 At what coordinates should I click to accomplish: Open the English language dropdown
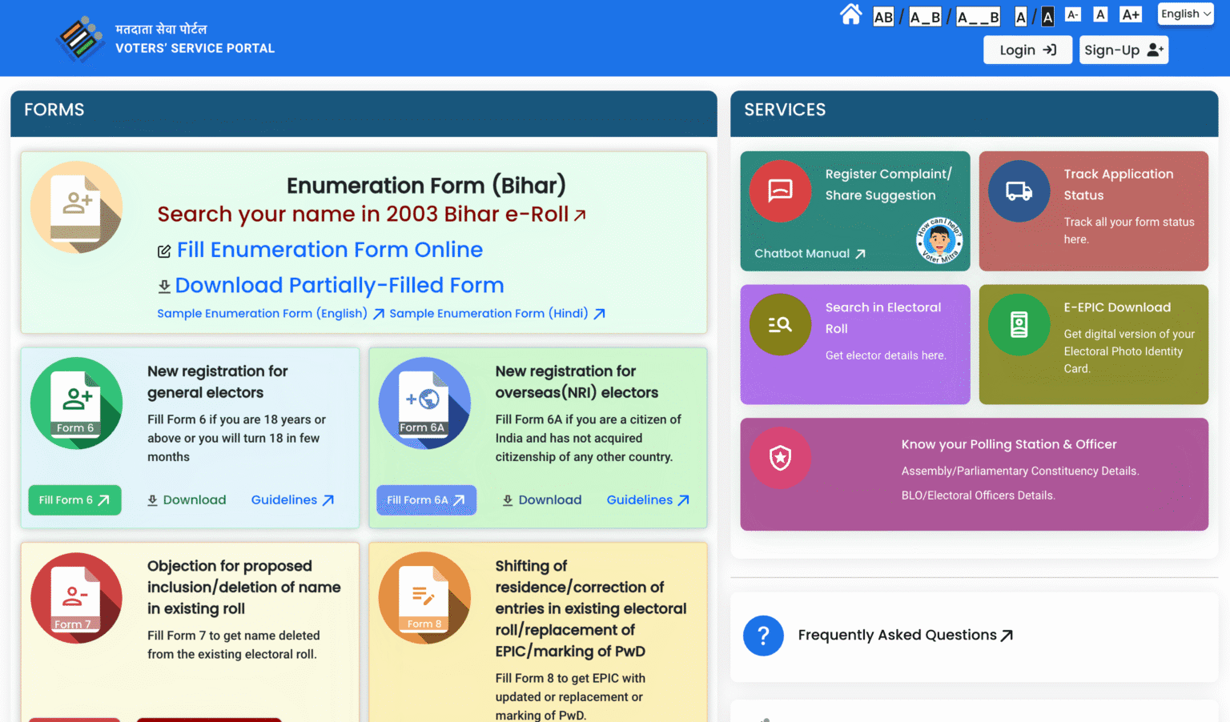tap(1185, 14)
